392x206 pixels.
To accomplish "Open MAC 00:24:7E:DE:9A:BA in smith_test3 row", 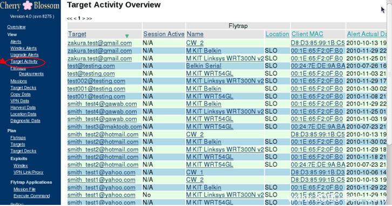I will click(318, 127).
